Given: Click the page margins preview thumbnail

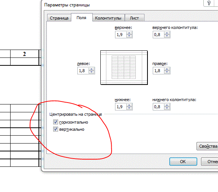Looking at the screenshot, I should [x=124, y=68].
